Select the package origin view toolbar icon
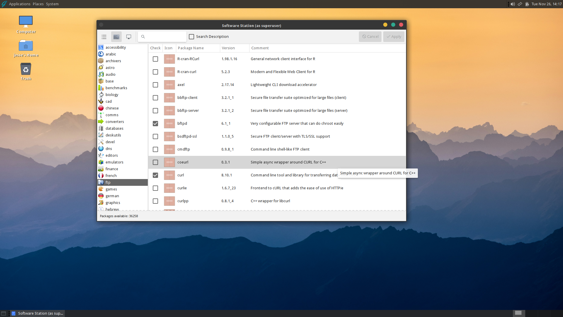This screenshot has width=563, height=317. [x=116, y=37]
